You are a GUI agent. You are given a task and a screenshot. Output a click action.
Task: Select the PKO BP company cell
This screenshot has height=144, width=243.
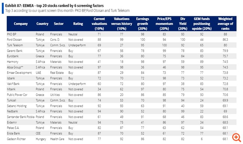coord(12,34)
